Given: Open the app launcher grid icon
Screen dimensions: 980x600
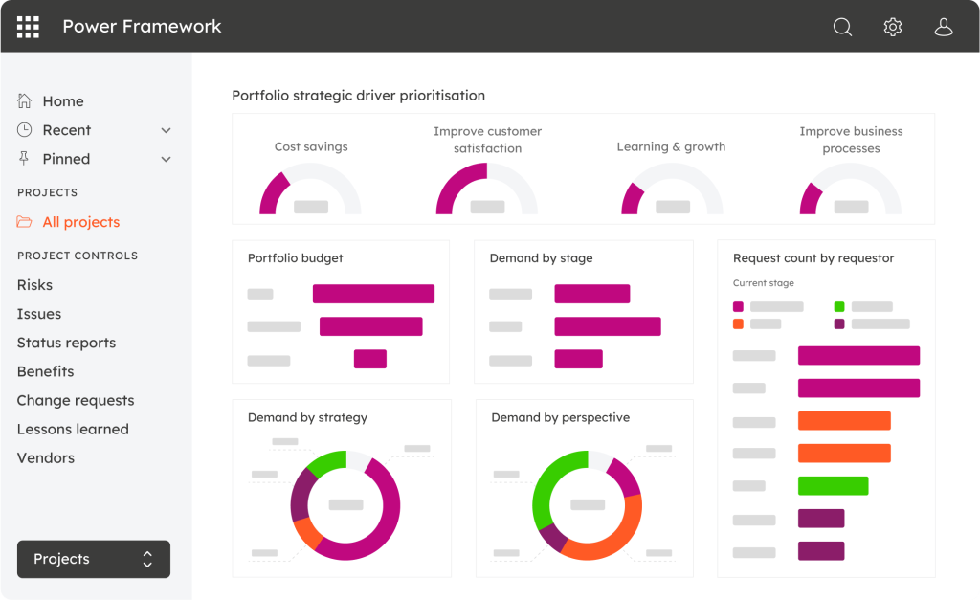Looking at the screenshot, I should [28, 27].
